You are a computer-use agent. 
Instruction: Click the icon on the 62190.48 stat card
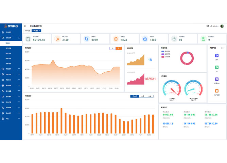coord(28,39)
